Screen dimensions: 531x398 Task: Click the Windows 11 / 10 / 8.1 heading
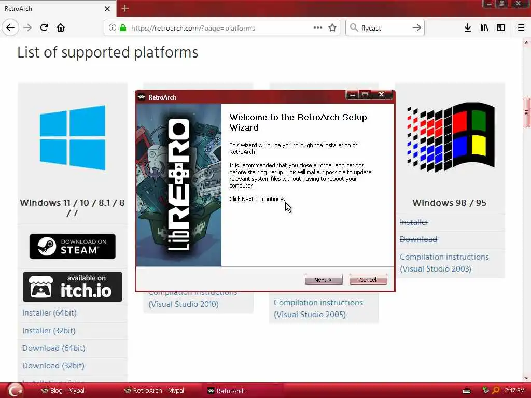pyautogui.click(x=73, y=207)
